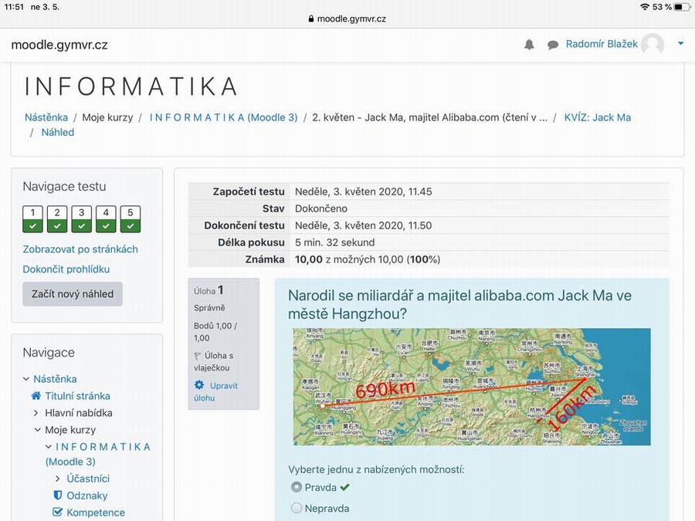Collapse the Nástěnka tree node

pos(26,379)
